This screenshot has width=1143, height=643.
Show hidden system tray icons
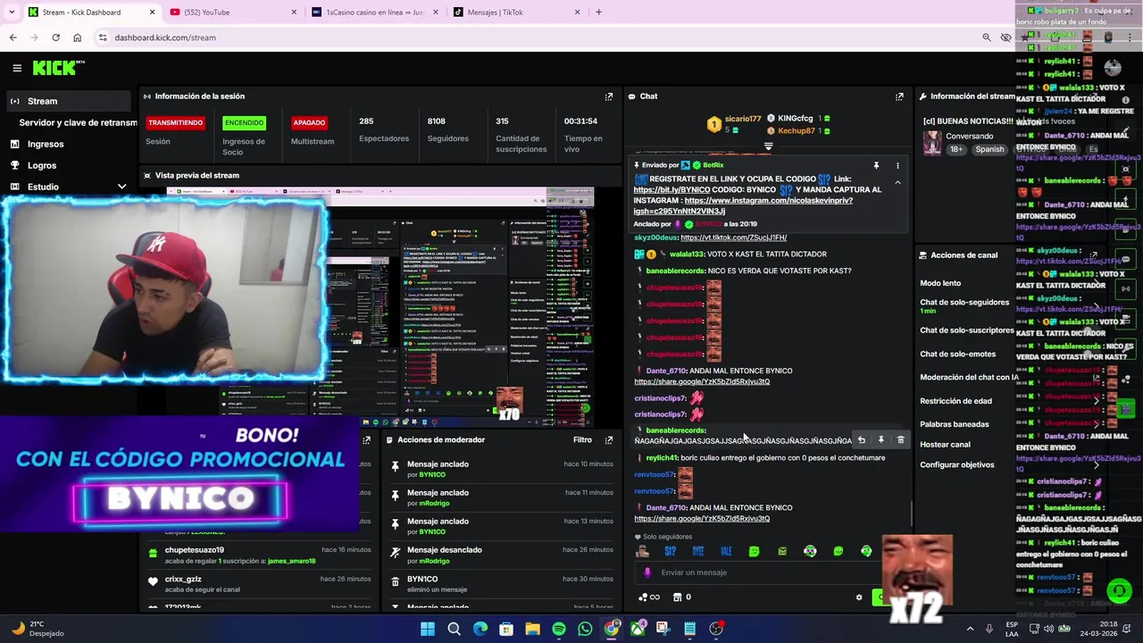coord(971,629)
